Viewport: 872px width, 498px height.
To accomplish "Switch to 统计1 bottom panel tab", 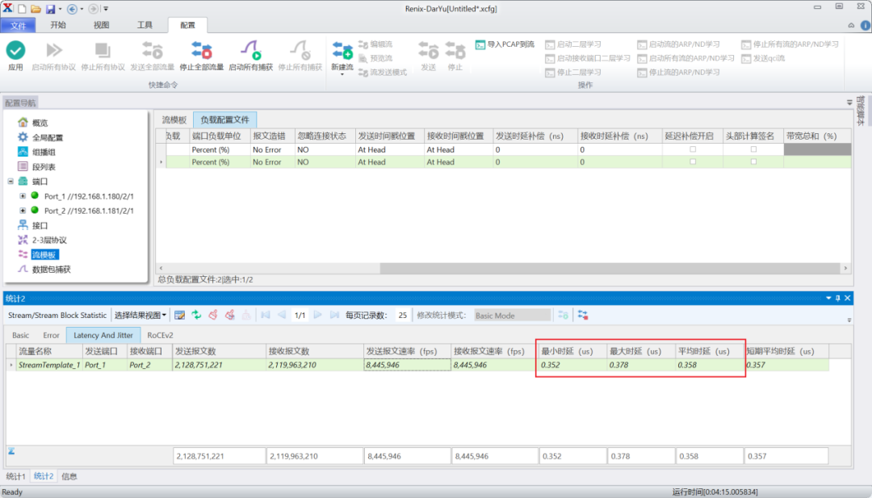I will click(x=16, y=476).
